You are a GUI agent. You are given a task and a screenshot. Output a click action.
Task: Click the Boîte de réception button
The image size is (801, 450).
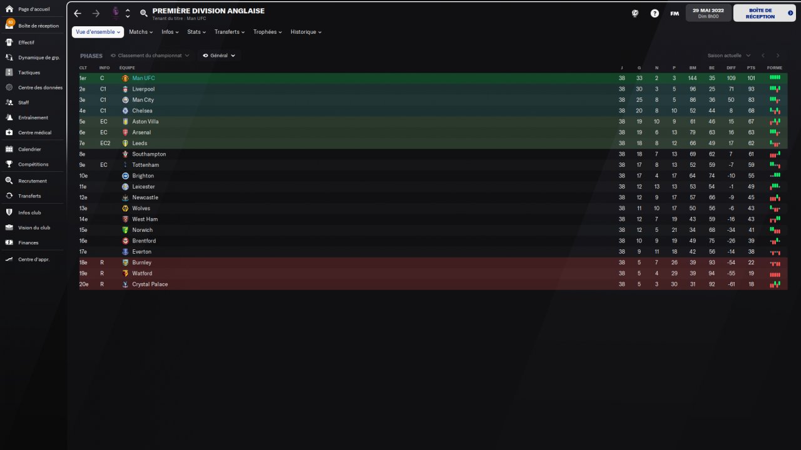tap(764, 13)
